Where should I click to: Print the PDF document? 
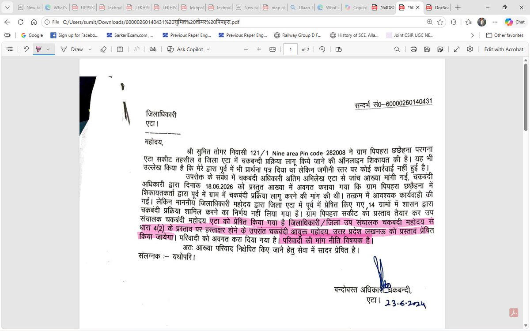(414, 49)
